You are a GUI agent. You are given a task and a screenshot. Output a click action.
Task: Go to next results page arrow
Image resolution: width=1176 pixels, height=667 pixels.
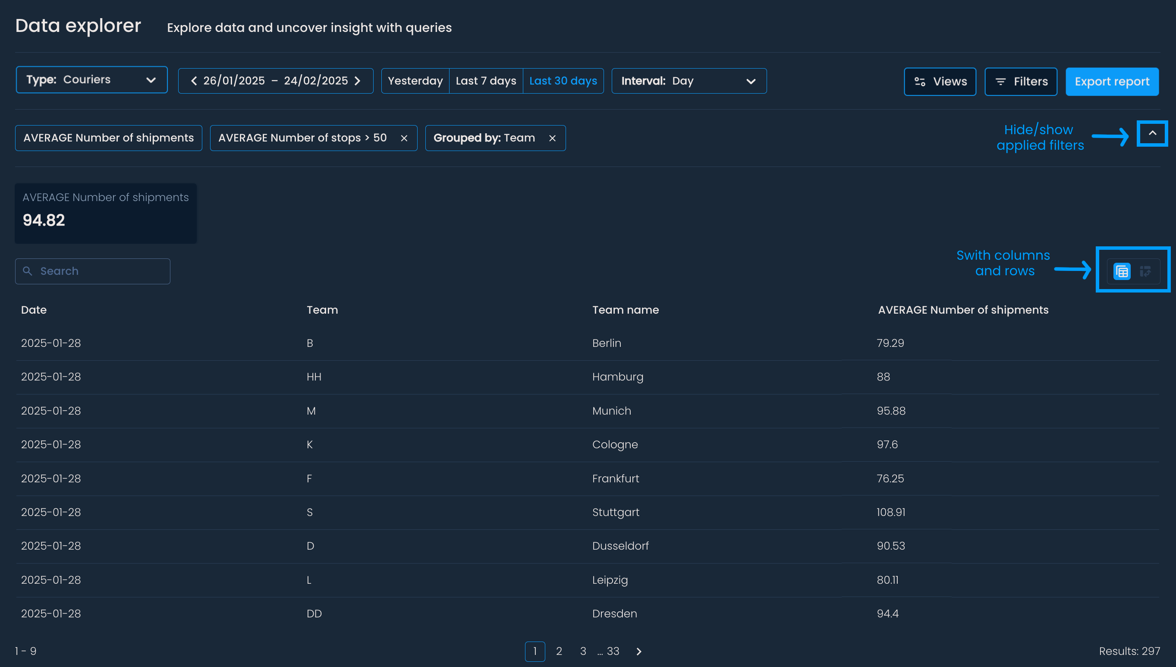tap(639, 651)
